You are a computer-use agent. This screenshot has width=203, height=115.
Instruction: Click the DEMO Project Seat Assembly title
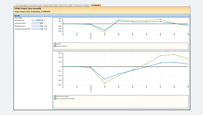coord(28,9)
